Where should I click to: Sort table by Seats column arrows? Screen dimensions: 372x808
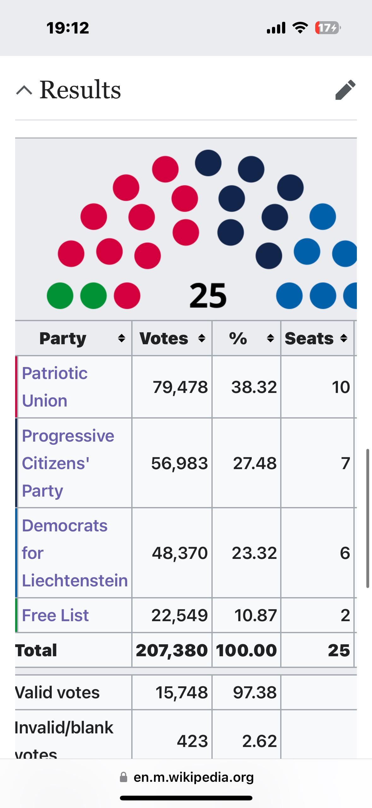tap(344, 339)
